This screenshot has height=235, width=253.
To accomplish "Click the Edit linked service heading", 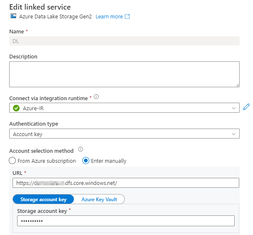I will click(x=40, y=7).
